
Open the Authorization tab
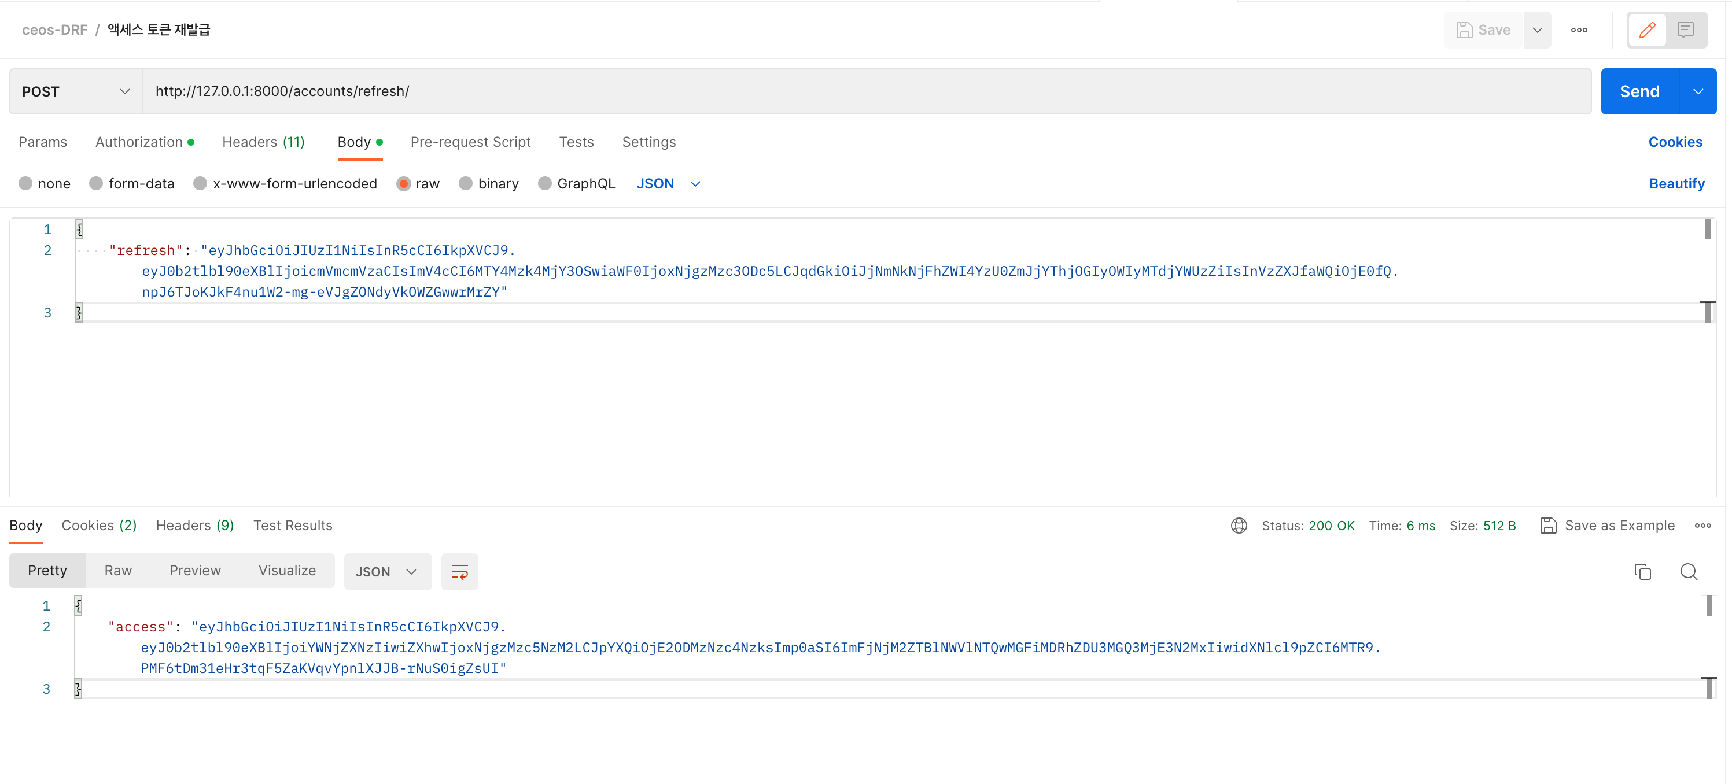[145, 142]
